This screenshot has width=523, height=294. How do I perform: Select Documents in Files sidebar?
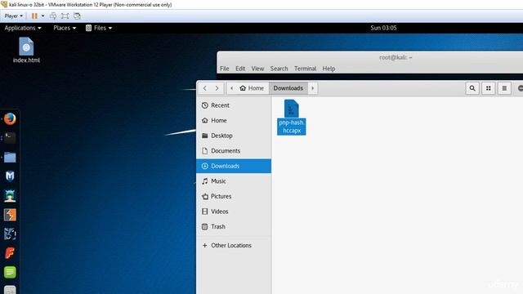234,150
